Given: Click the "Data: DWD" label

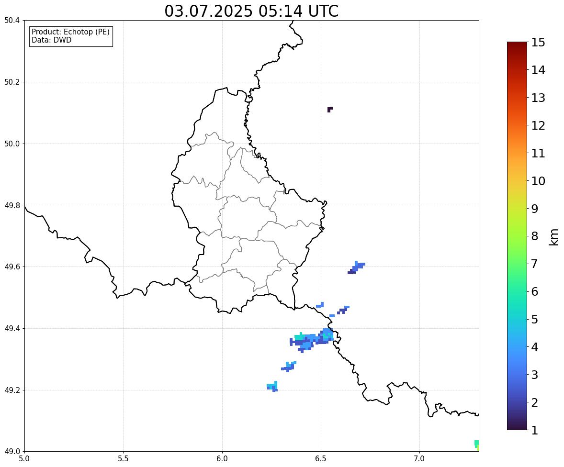Looking at the screenshot, I should coord(51,40).
